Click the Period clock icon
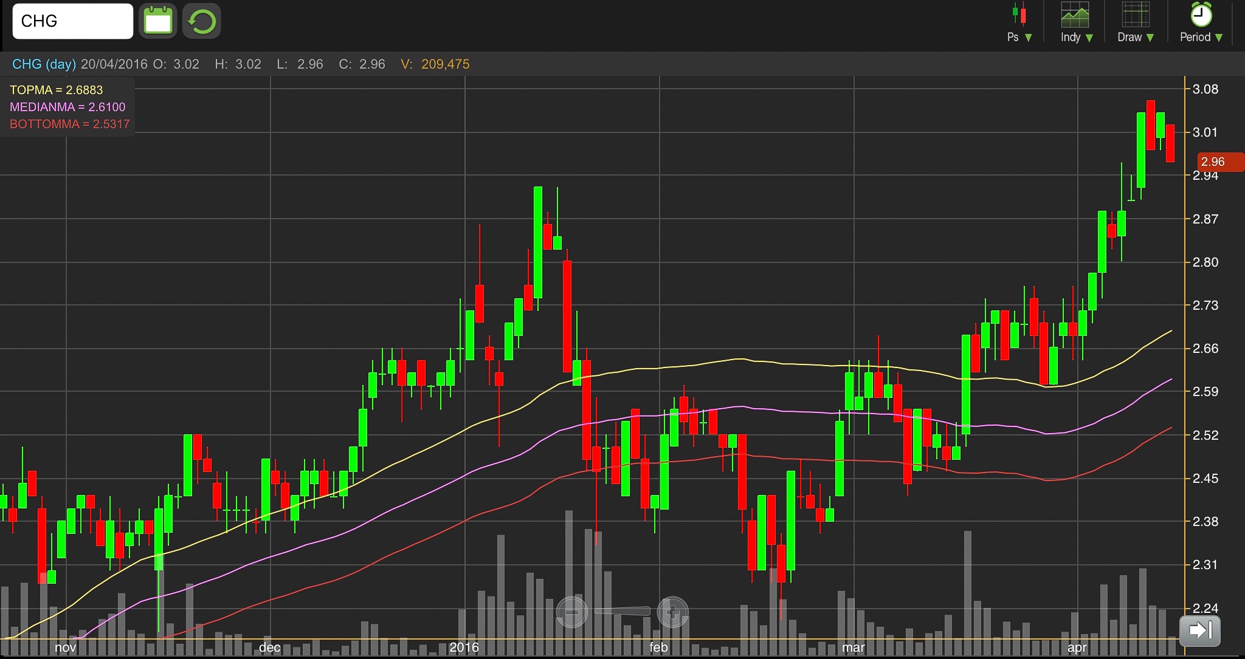Viewport: 1245px width, 659px height. [x=1201, y=15]
